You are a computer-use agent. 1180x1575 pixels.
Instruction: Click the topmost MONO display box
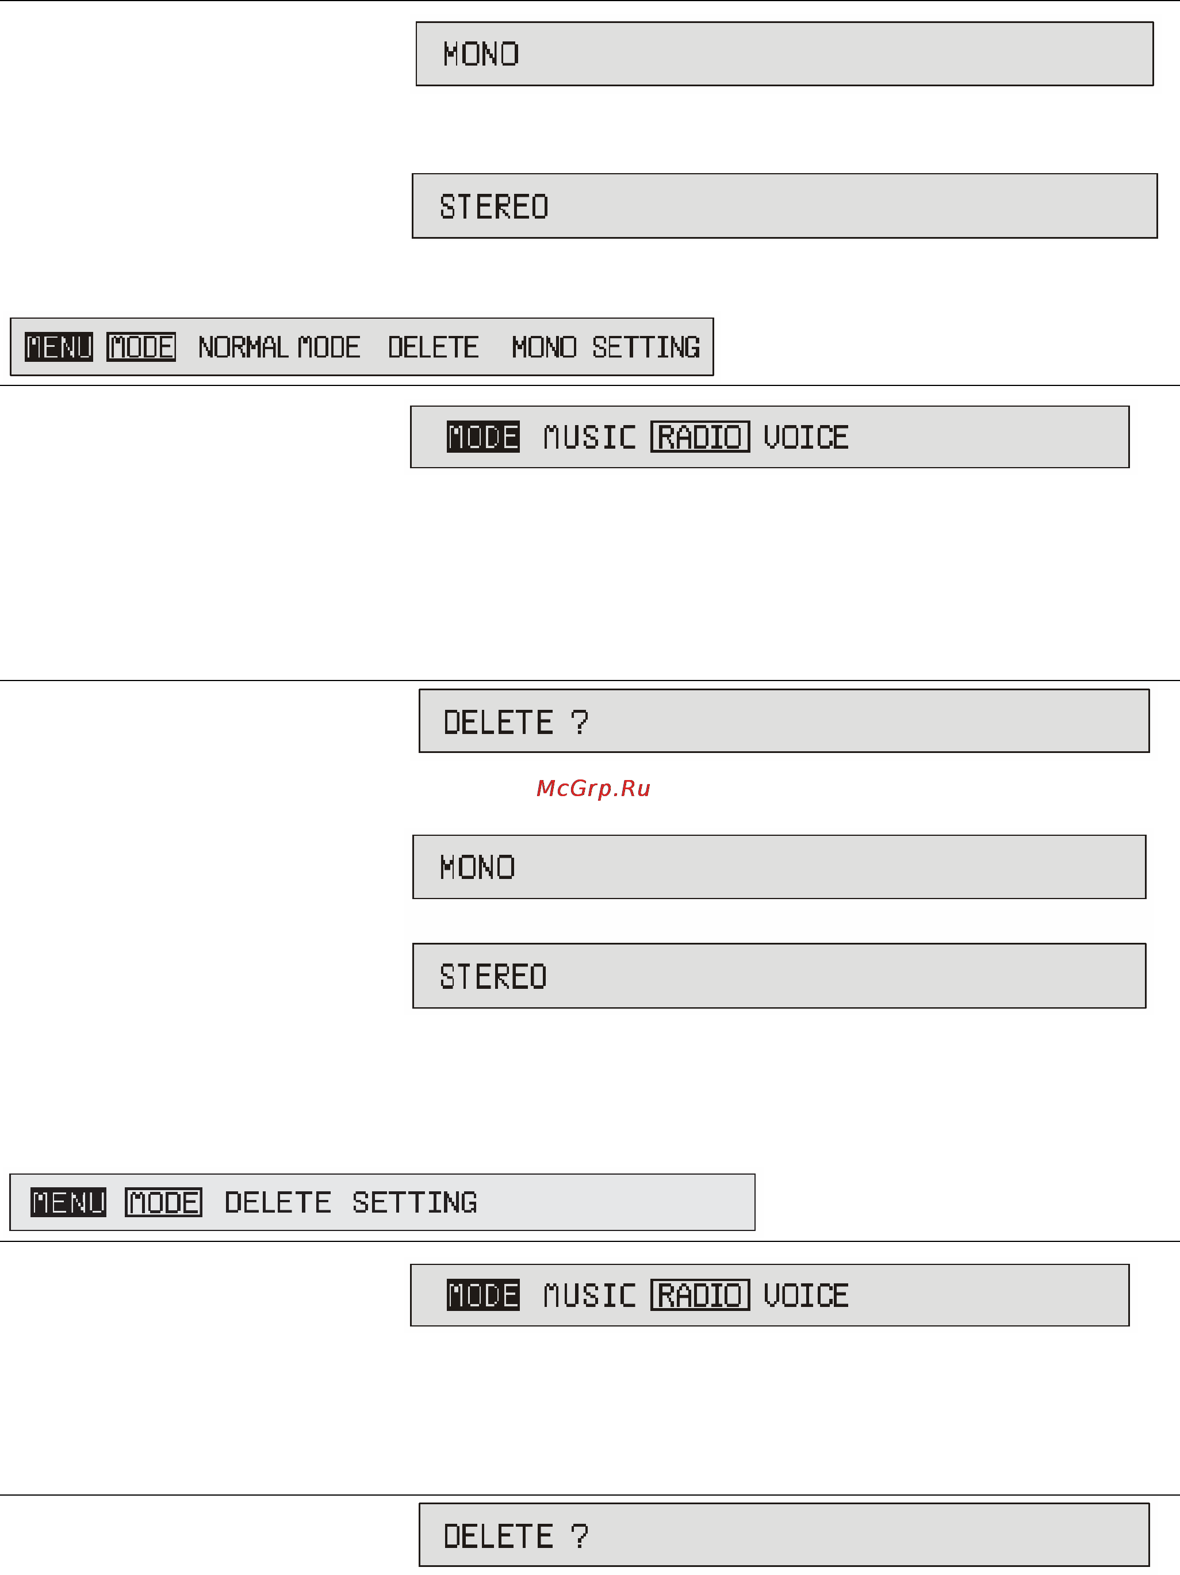(784, 54)
